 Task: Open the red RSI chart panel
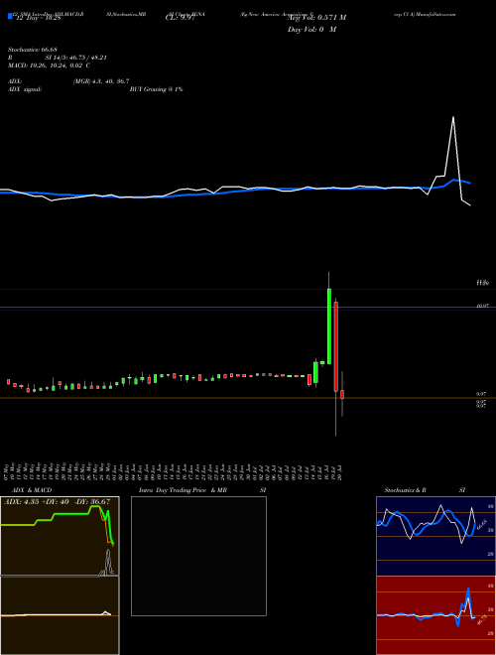(x=435, y=615)
